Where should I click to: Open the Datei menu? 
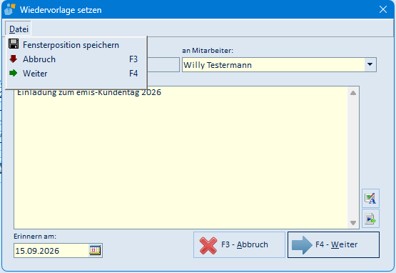(x=19, y=29)
